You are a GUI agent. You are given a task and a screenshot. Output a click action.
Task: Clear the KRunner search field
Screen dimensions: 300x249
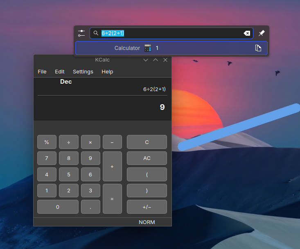(247, 33)
